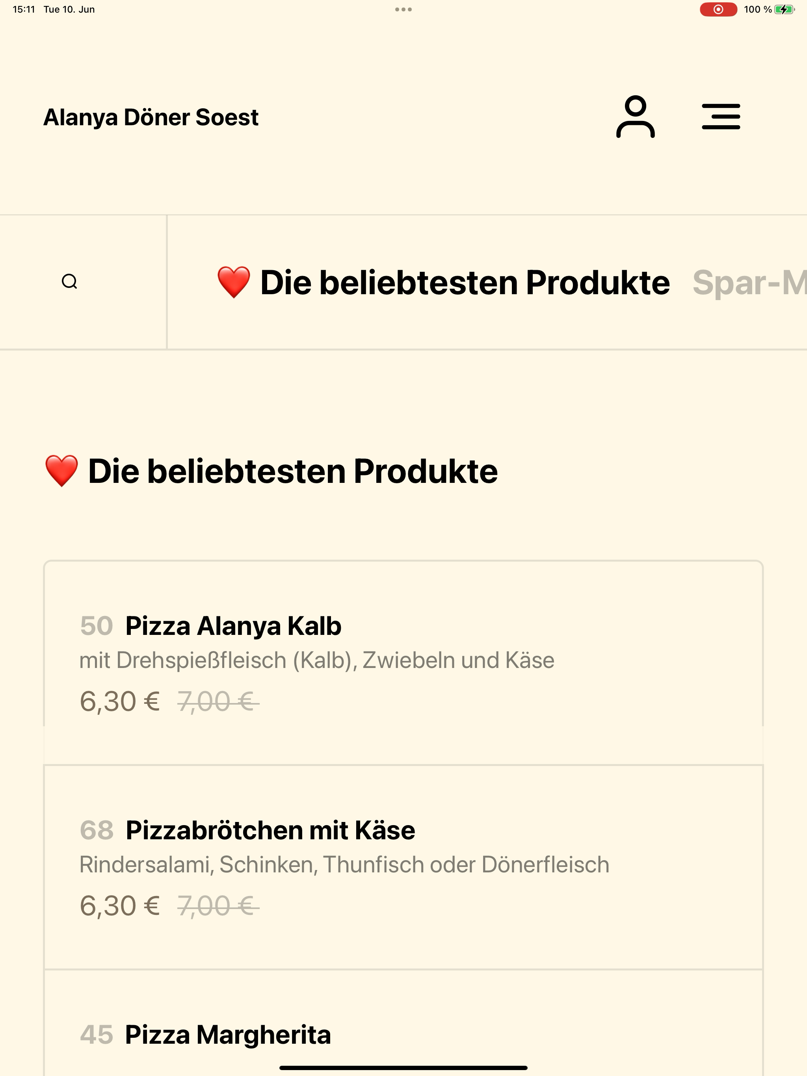Viewport: 807px width, 1076px height.
Task: Select Pizza Alanya Kalb product
Action: click(x=403, y=662)
